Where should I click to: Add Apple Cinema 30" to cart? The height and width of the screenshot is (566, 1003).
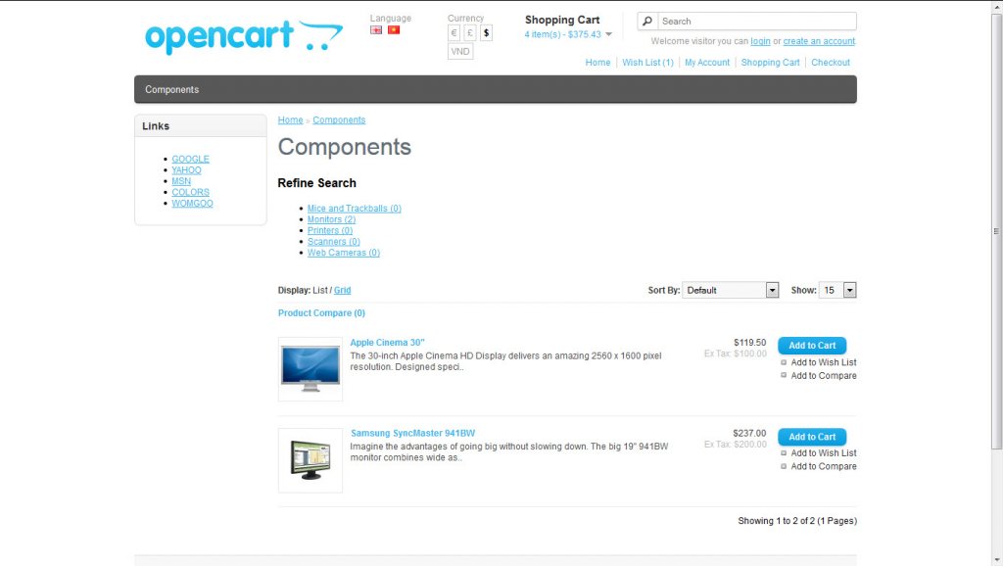812,346
